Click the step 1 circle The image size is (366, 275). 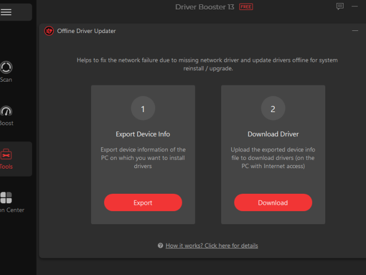[143, 108]
